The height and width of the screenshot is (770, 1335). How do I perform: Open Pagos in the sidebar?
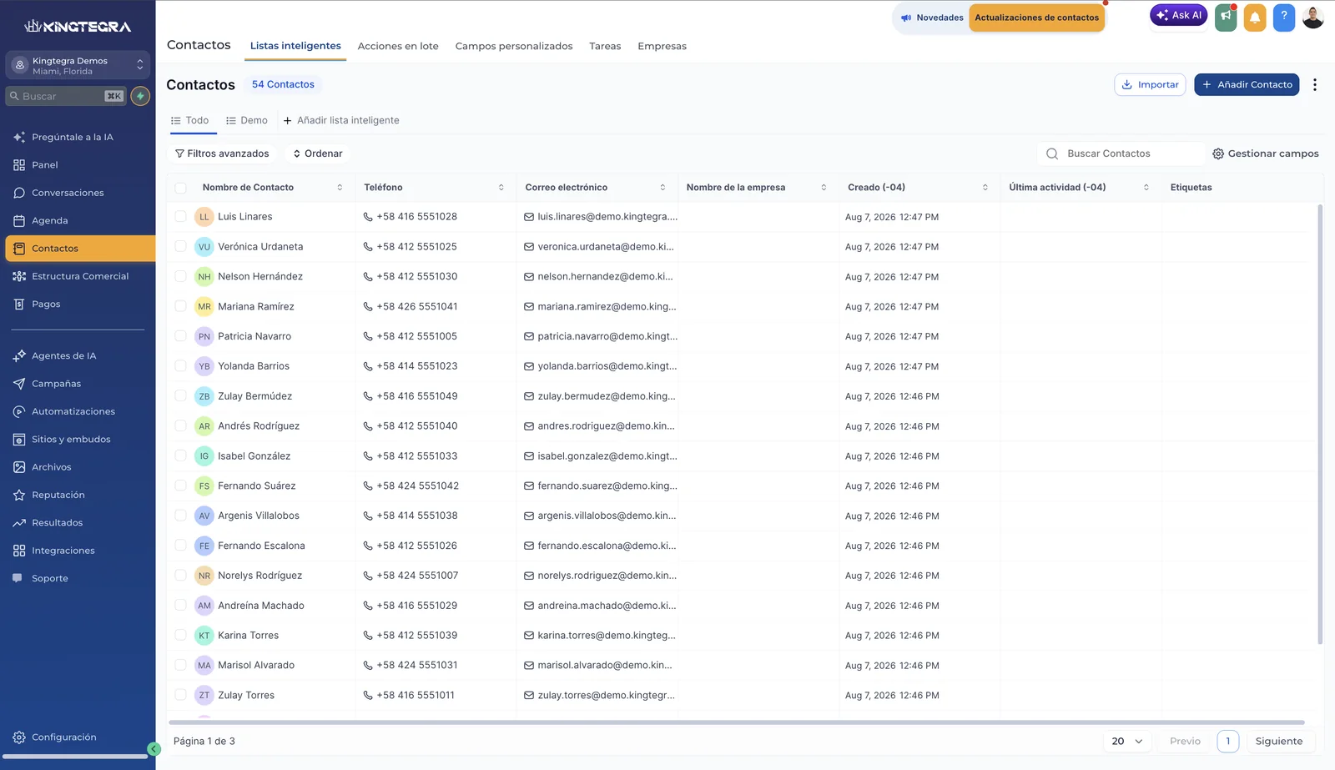pos(46,304)
